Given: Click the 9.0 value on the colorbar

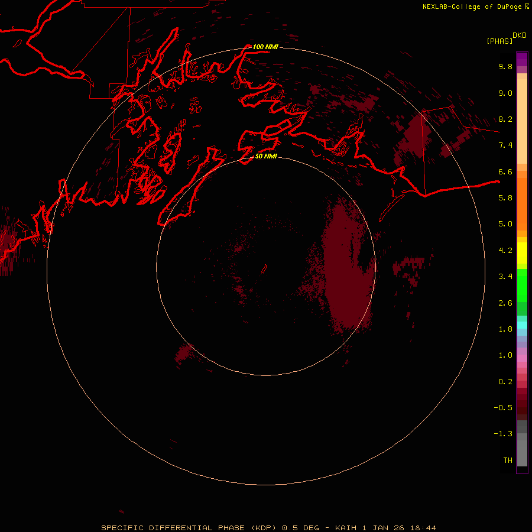Looking at the screenshot, I should [505, 93].
